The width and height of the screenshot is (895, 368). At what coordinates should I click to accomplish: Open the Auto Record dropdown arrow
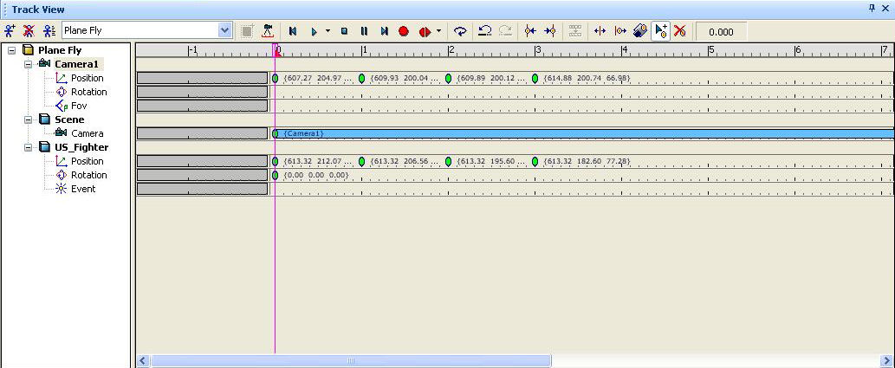(438, 31)
